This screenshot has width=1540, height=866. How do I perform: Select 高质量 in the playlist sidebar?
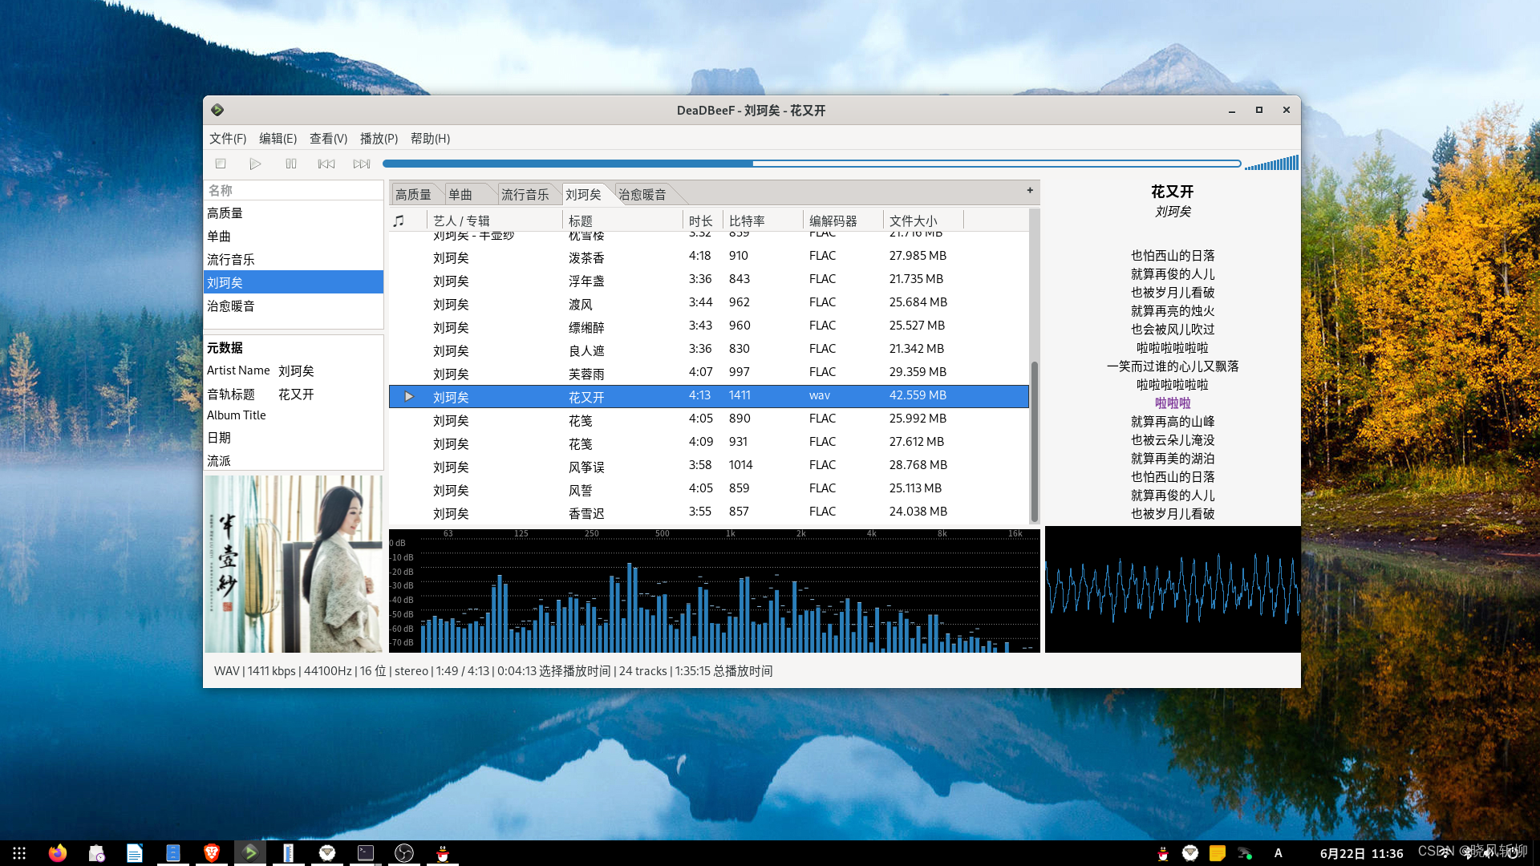[x=225, y=213]
